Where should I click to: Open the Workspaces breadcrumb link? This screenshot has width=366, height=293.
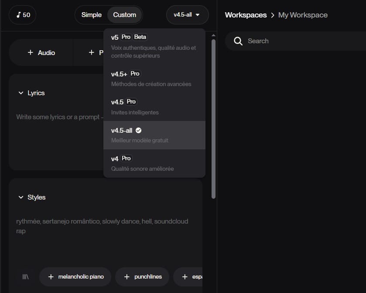pyautogui.click(x=246, y=15)
